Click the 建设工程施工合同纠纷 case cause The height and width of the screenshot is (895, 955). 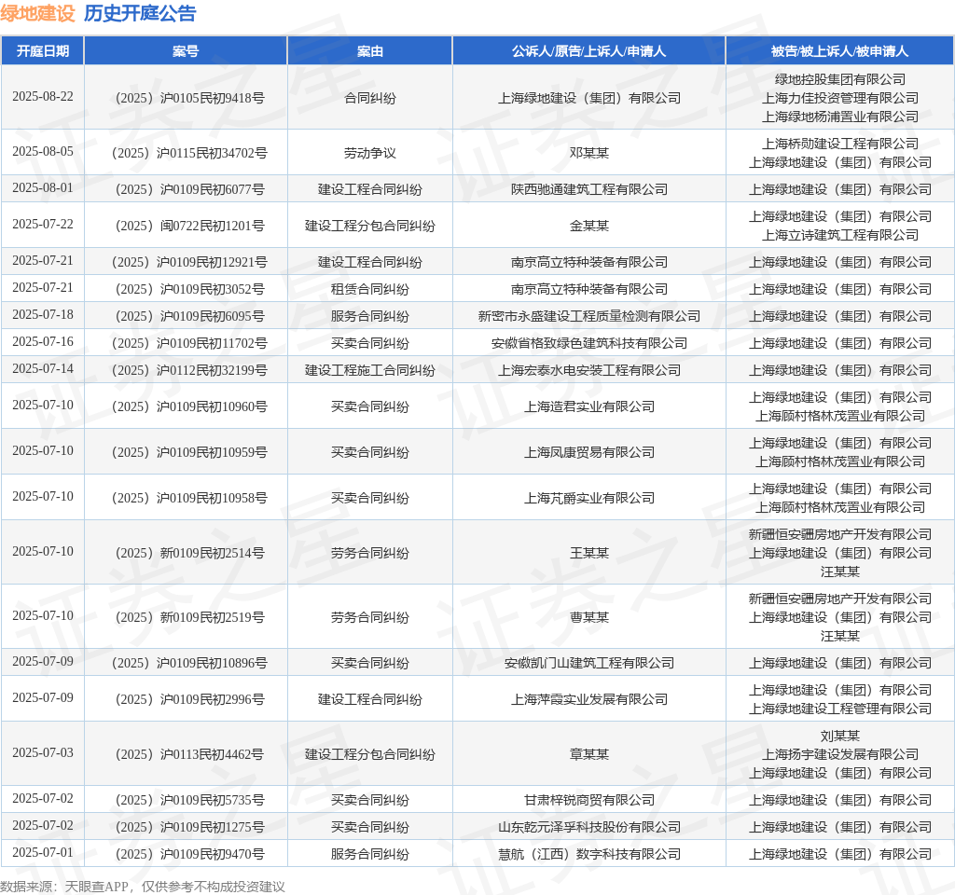point(369,370)
